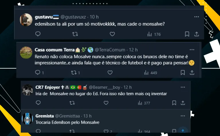
Task: Open more options on Casa comum Terra's tweet
Action: point(192,50)
